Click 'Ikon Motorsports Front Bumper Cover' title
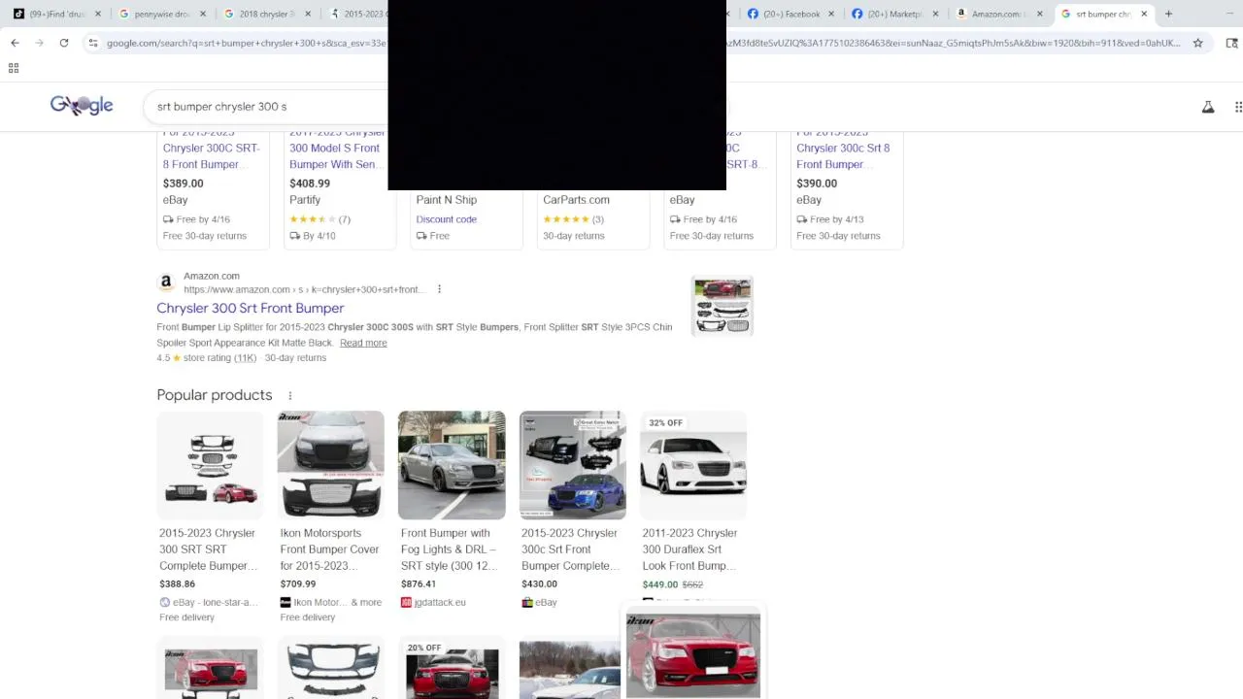This screenshot has height=699, width=1243. 329,549
